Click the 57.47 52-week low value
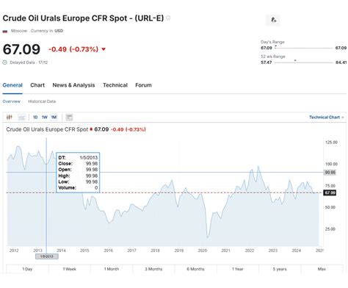 pyautogui.click(x=267, y=62)
